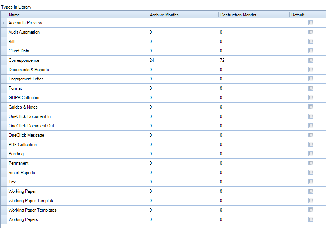Check Default box for Client Data

click(x=311, y=51)
